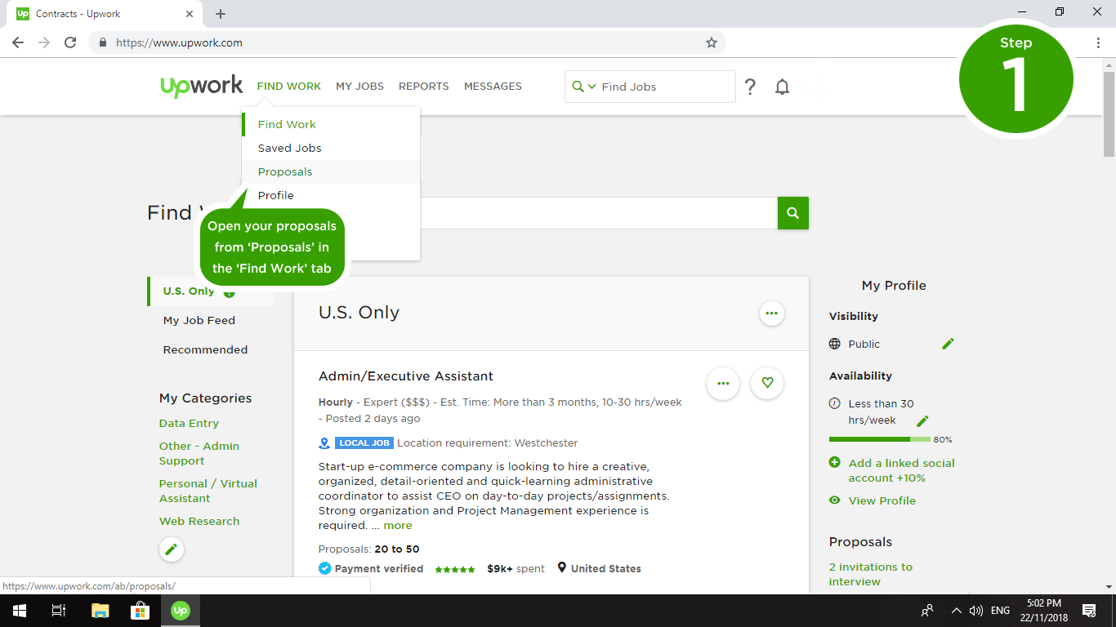
Task: Open more options for Admin/Executive Assistant job
Action: pyautogui.click(x=723, y=383)
